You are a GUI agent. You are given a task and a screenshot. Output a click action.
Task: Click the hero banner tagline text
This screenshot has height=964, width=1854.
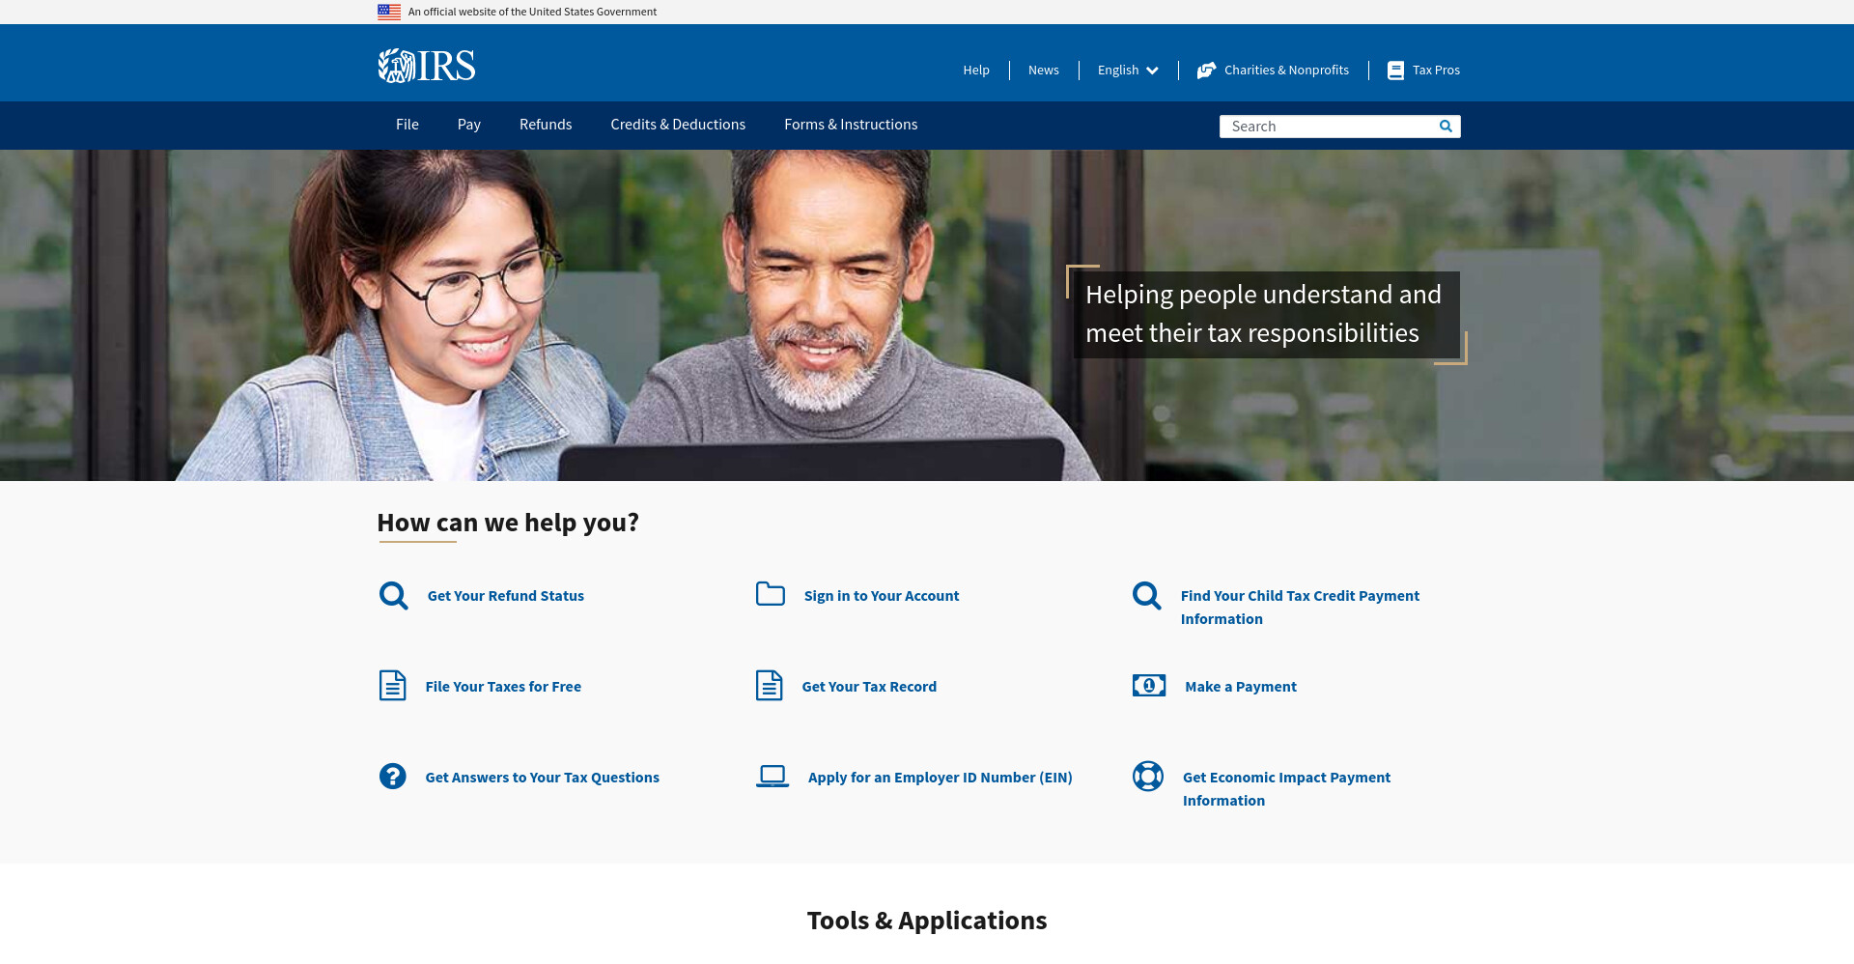point(1263,314)
